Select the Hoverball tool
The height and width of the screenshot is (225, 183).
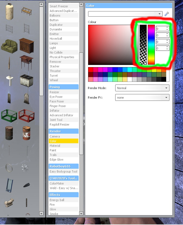click(64, 39)
